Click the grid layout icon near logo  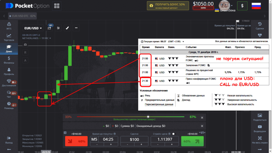pos(56,6)
